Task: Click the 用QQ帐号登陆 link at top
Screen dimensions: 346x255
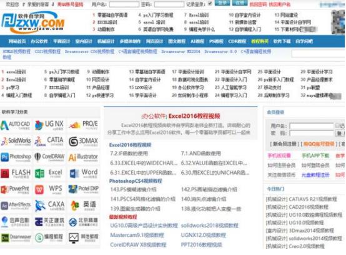Action: tap(71, 4)
